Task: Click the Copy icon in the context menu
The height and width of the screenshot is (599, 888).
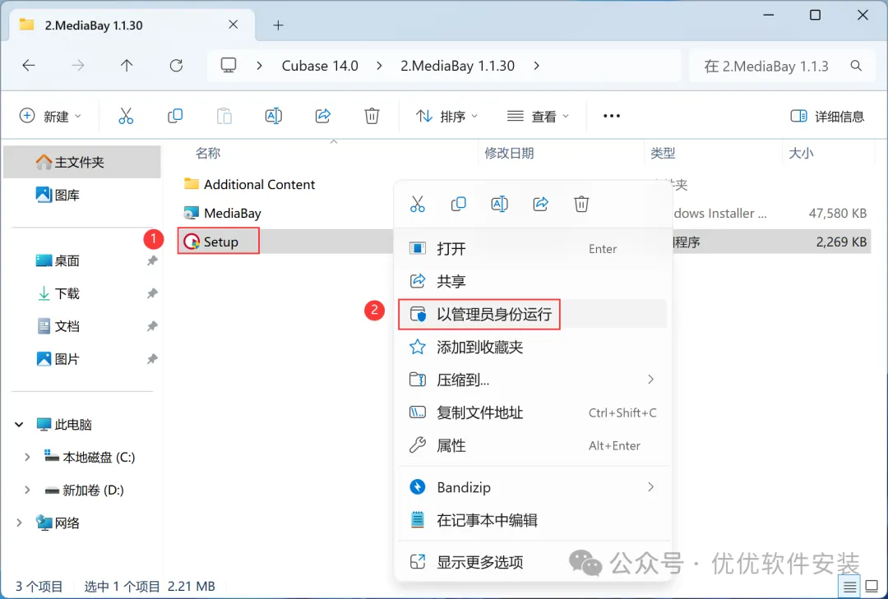Action: click(x=458, y=204)
